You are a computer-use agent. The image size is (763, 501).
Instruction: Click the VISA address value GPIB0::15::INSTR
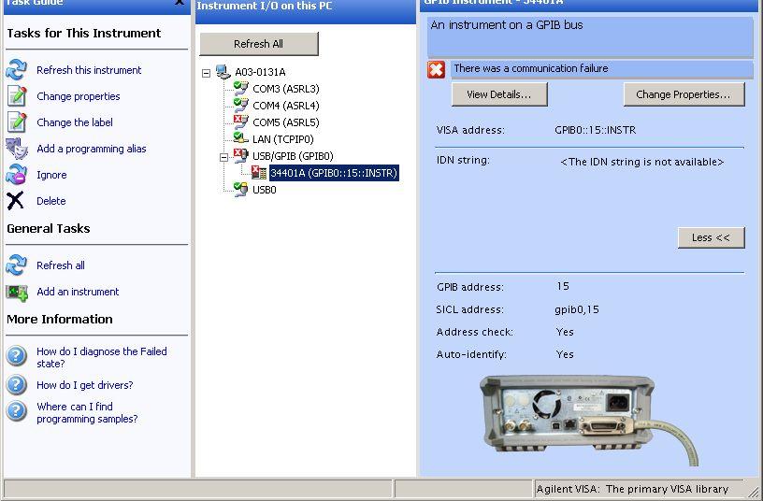pos(595,130)
